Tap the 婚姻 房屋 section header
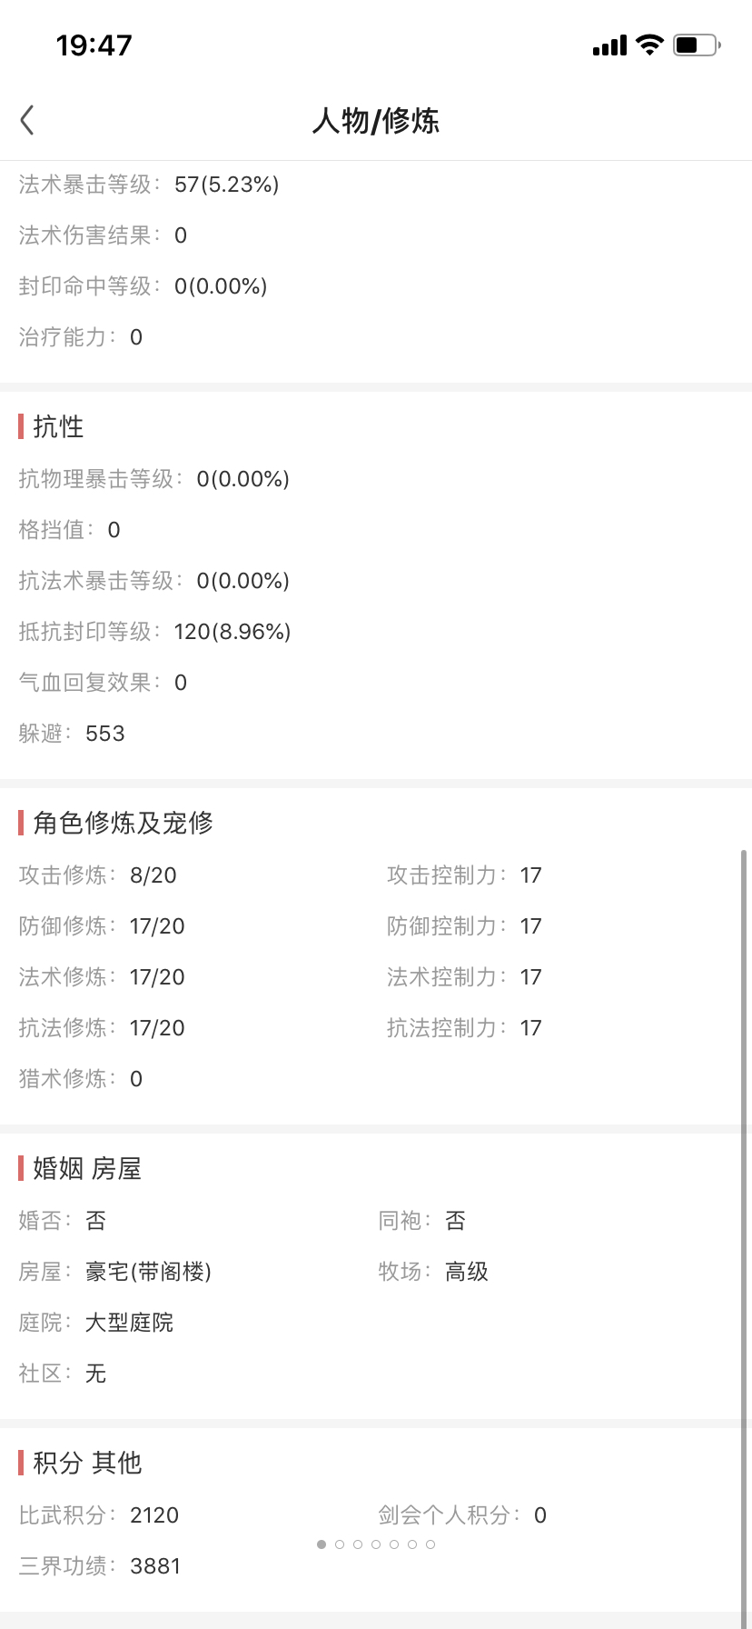 pyautogui.click(x=87, y=1168)
